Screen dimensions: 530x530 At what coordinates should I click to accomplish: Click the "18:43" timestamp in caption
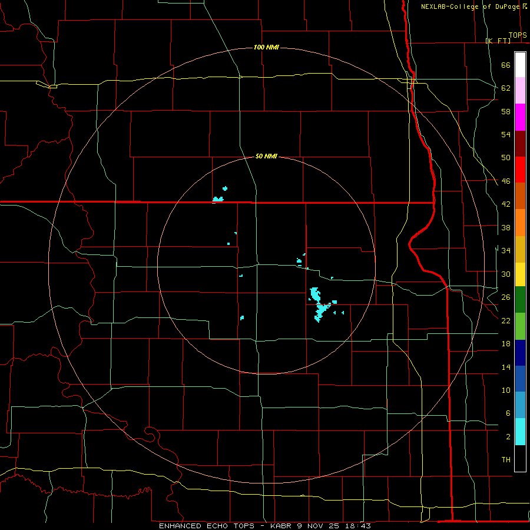point(358,526)
